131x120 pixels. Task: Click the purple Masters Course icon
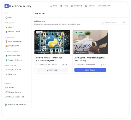(7, 32)
